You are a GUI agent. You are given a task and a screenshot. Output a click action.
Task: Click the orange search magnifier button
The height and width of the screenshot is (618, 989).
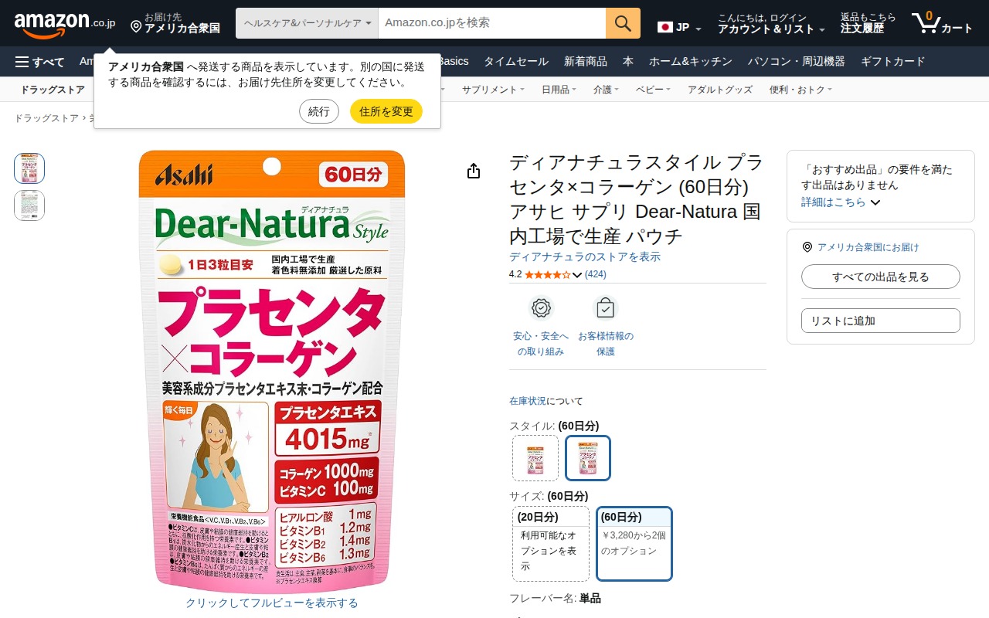click(x=623, y=23)
